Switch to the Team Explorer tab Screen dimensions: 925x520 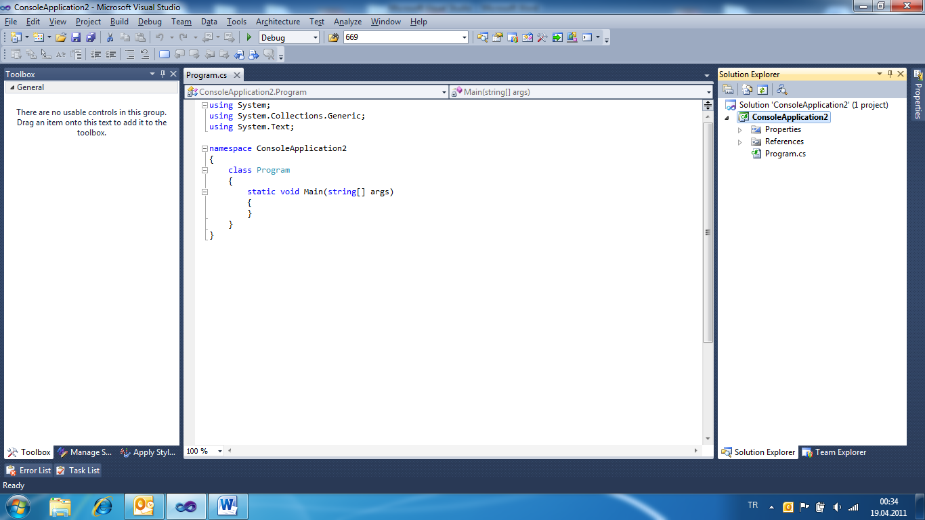[x=834, y=452]
